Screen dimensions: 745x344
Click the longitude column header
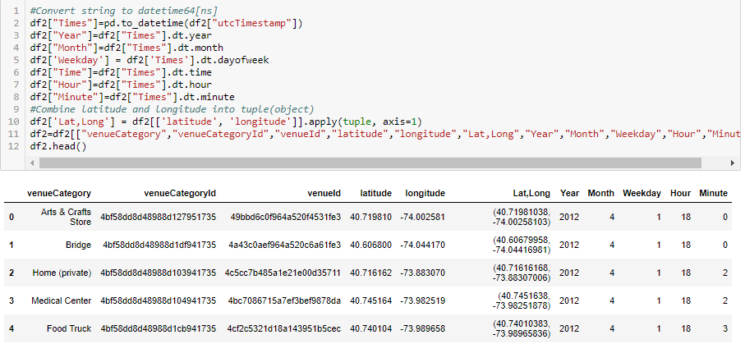pyautogui.click(x=425, y=194)
